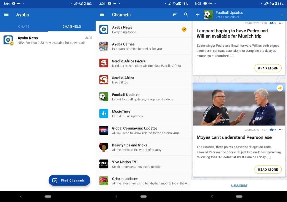287x202 pixels.
Task: Open three-dot overflow menu in Football Updates header
Action: tap(282, 15)
